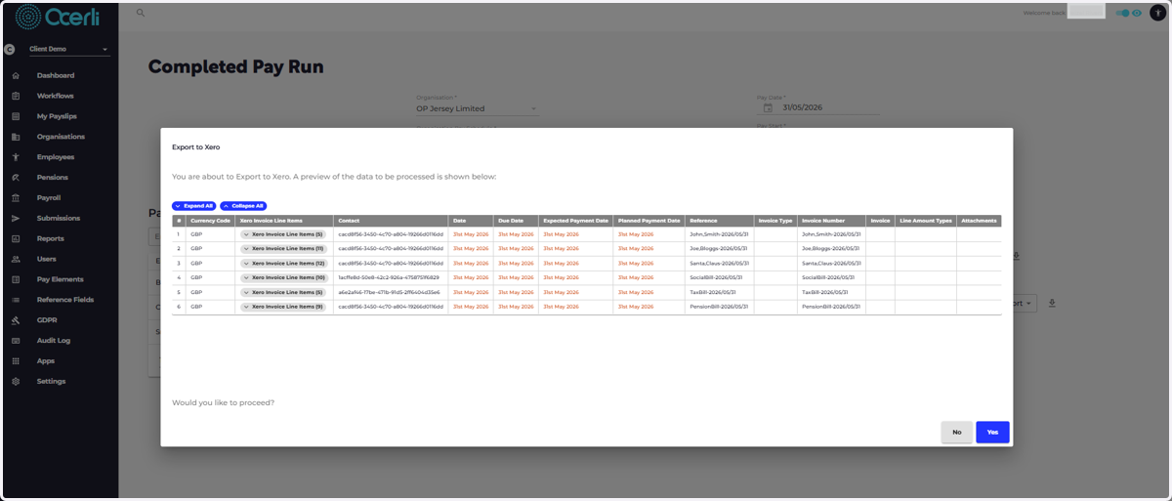
Task: Click contact ID 1acffe8d in row 4
Action: 389,277
